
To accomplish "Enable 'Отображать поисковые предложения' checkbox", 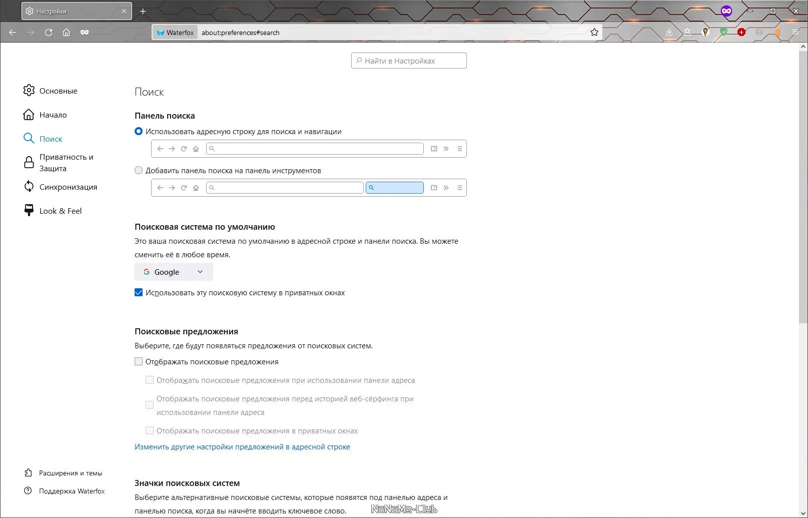I will pyautogui.click(x=139, y=361).
